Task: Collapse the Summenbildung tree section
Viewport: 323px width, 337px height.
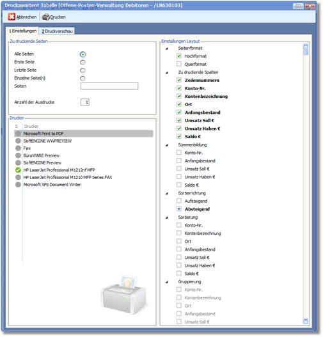Action: point(167,145)
